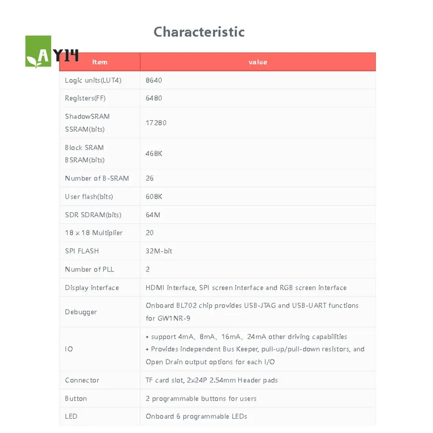Click the Debugger row label
This screenshot has height=433, width=433.
pos(81,312)
